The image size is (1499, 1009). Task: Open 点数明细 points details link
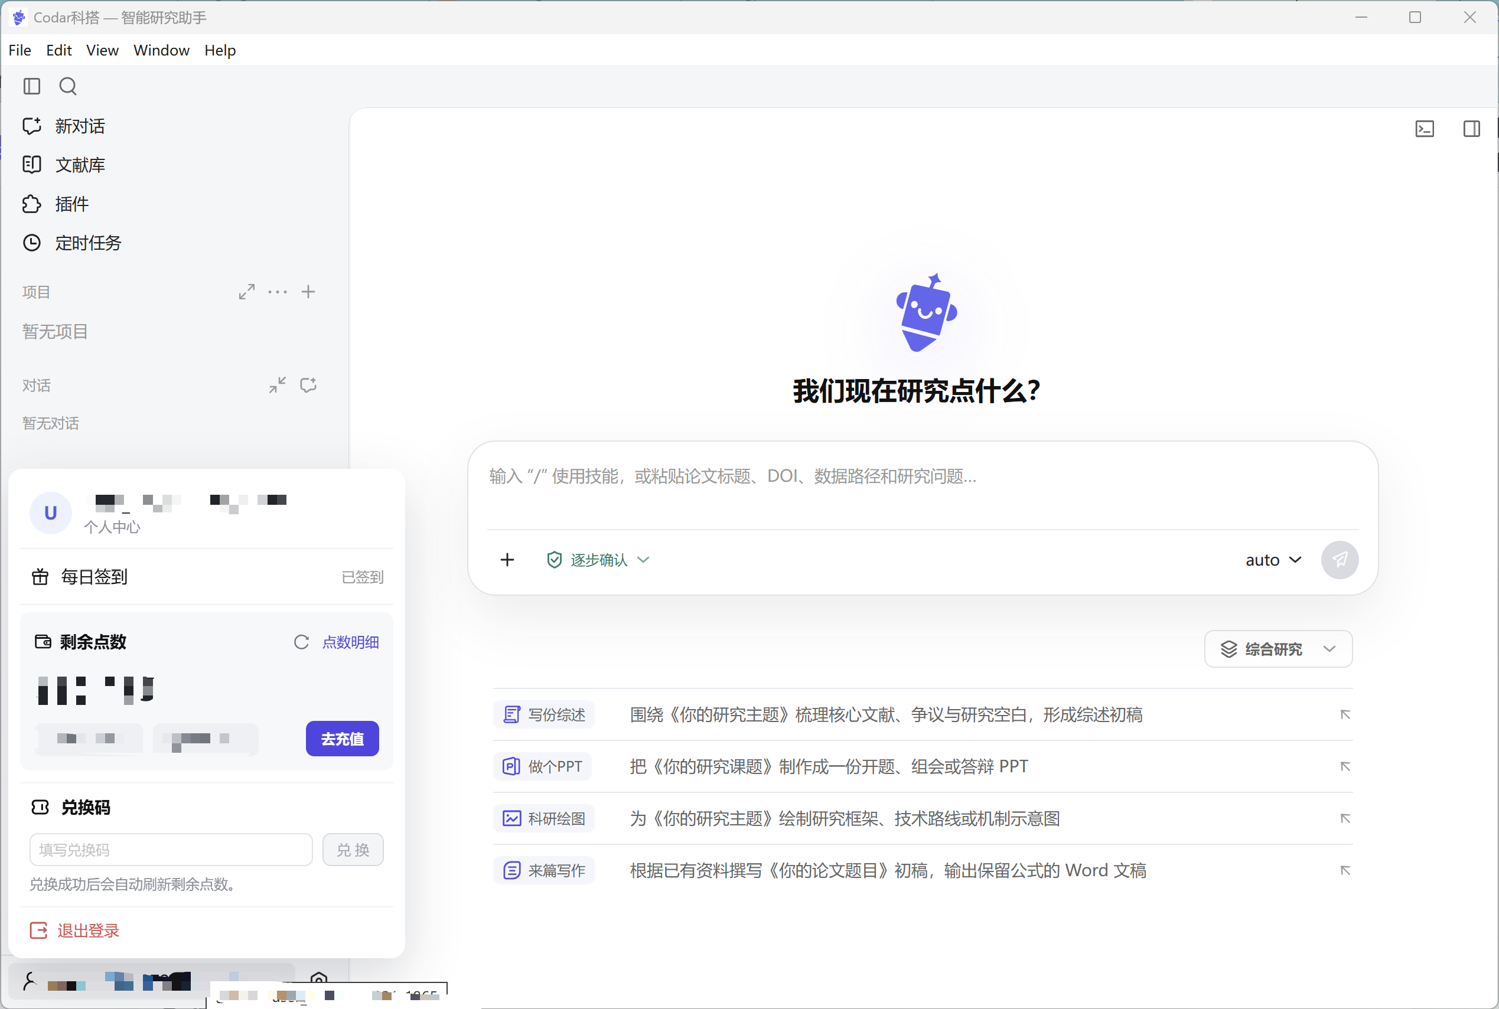[351, 642]
